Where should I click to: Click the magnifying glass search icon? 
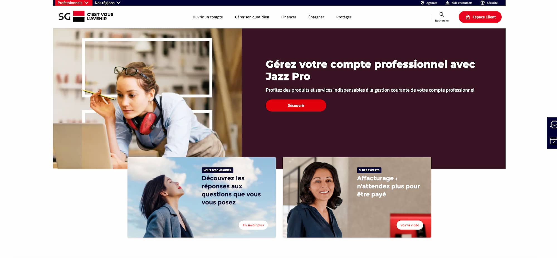(x=442, y=14)
